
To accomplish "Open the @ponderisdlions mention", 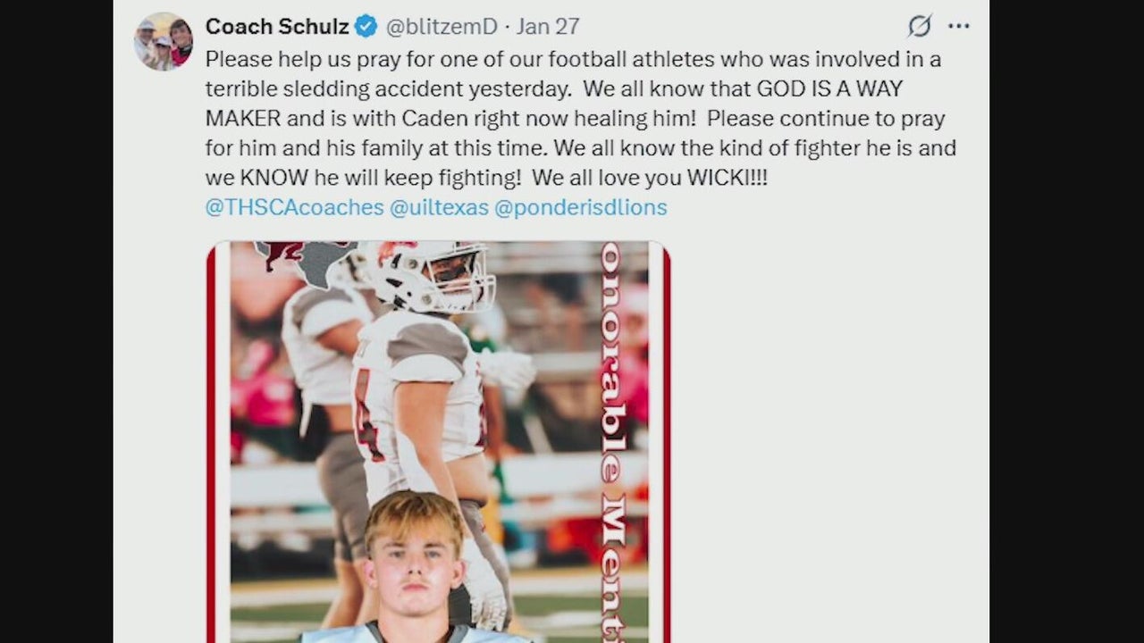I will click(580, 207).
